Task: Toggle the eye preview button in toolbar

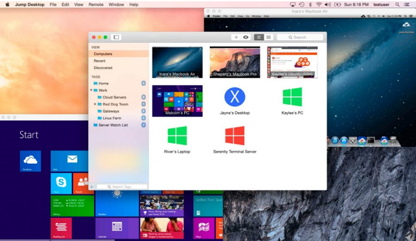Action: (x=245, y=37)
